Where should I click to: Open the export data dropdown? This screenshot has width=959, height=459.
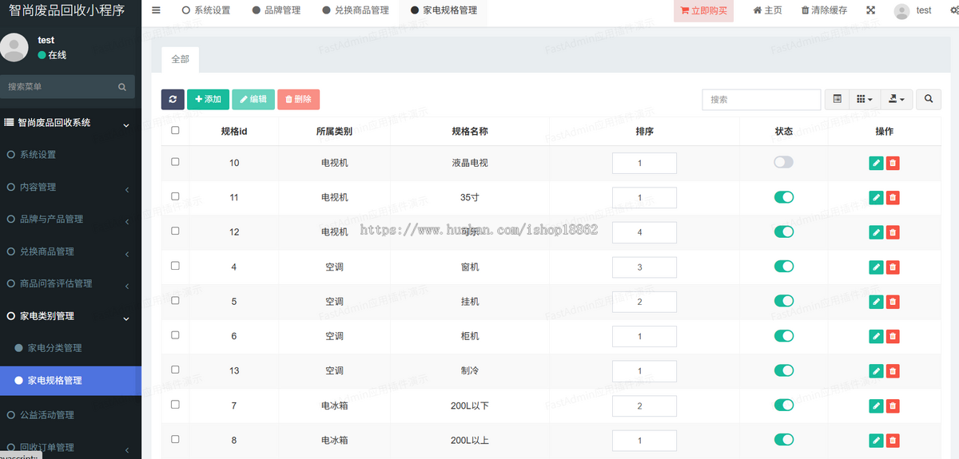(x=896, y=99)
